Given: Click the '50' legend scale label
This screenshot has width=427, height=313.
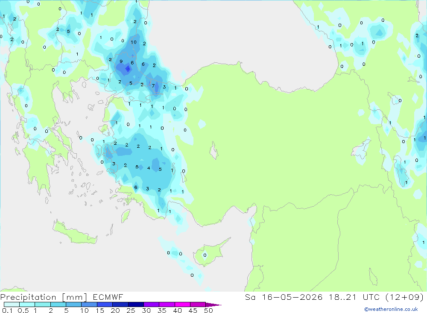Looking at the screenshot, I should coord(208,310).
